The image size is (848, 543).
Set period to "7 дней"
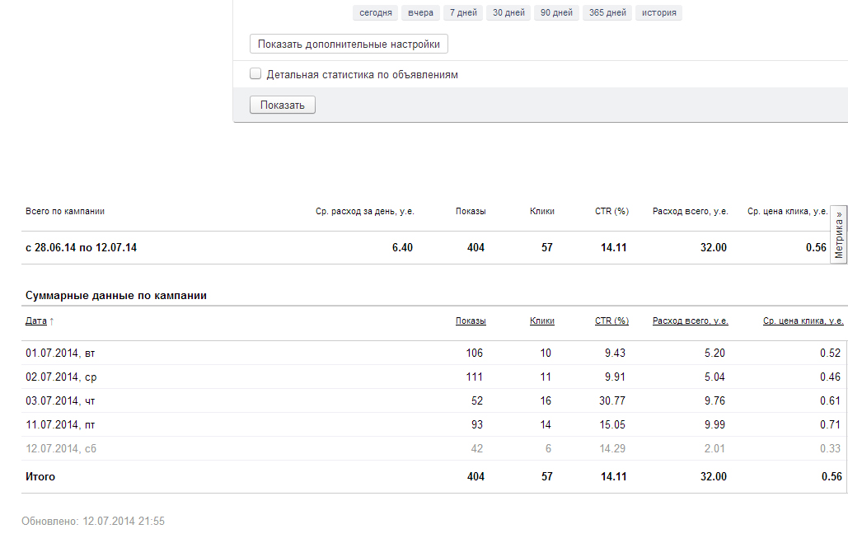463,13
